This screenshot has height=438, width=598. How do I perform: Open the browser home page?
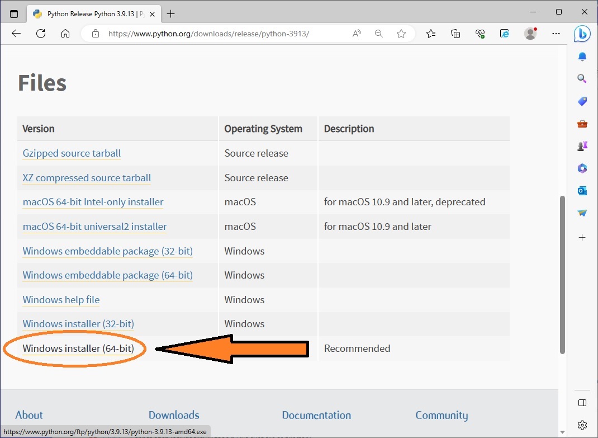coord(65,34)
